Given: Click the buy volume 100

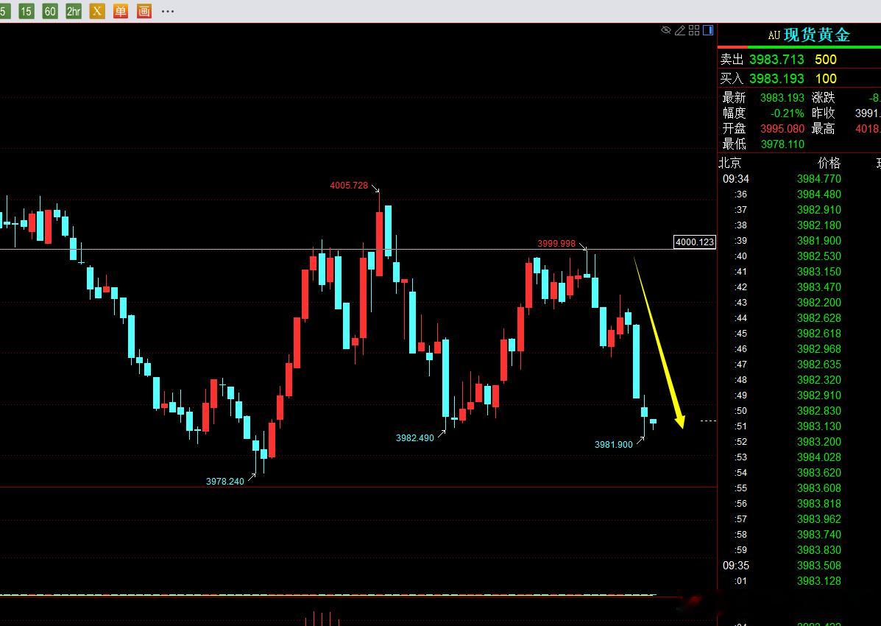Looking at the screenshot, I should pos(826,79).
